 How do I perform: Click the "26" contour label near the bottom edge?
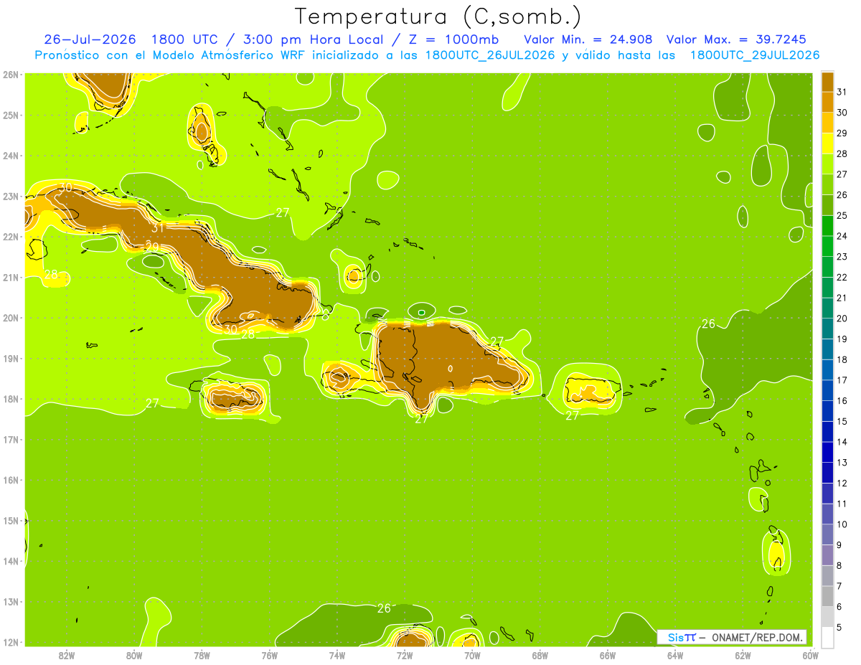pyautogui.click(x=384, y=608)
